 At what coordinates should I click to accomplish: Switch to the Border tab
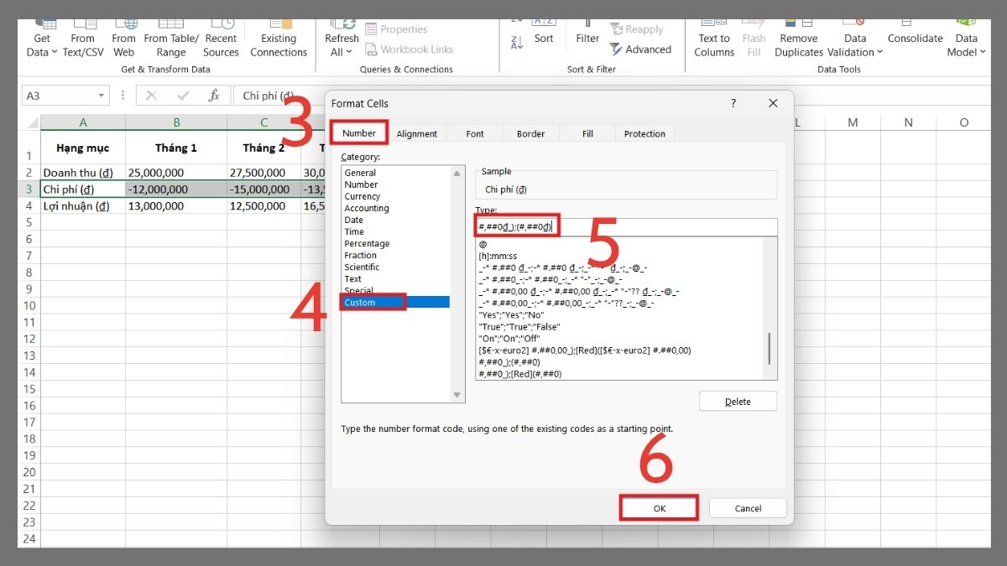(530, 133)
